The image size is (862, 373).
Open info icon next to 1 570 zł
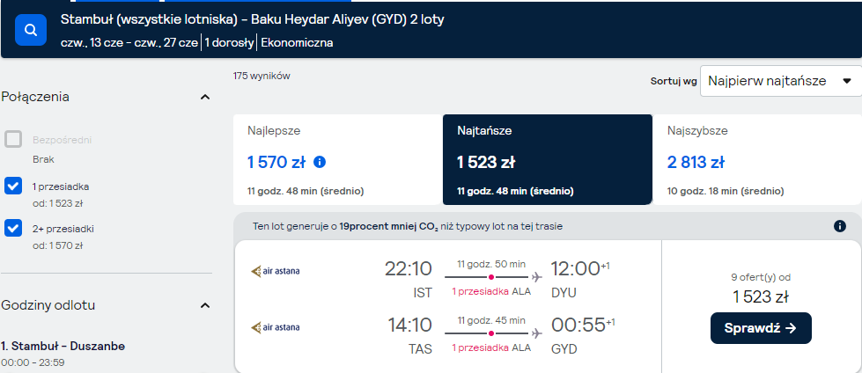[x=320, y=162]
